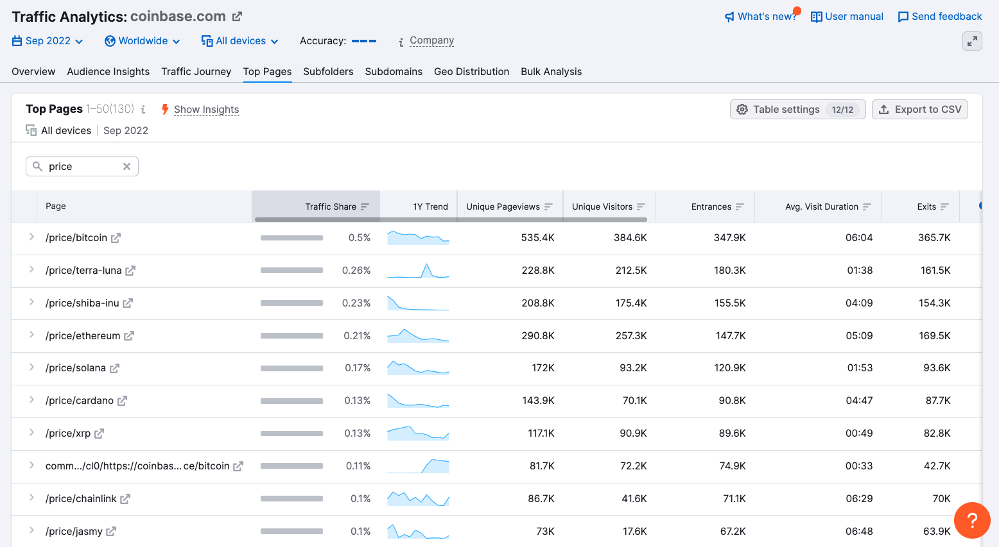Open /price/shiba-inu external link icon
The height and width of the screenshot is (547, 999).
(x=128, y=303)
